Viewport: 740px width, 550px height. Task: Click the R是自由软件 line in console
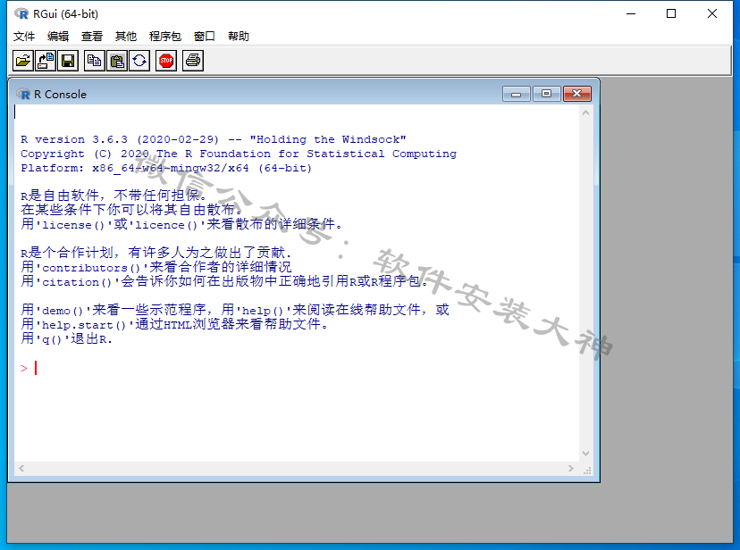114,196
